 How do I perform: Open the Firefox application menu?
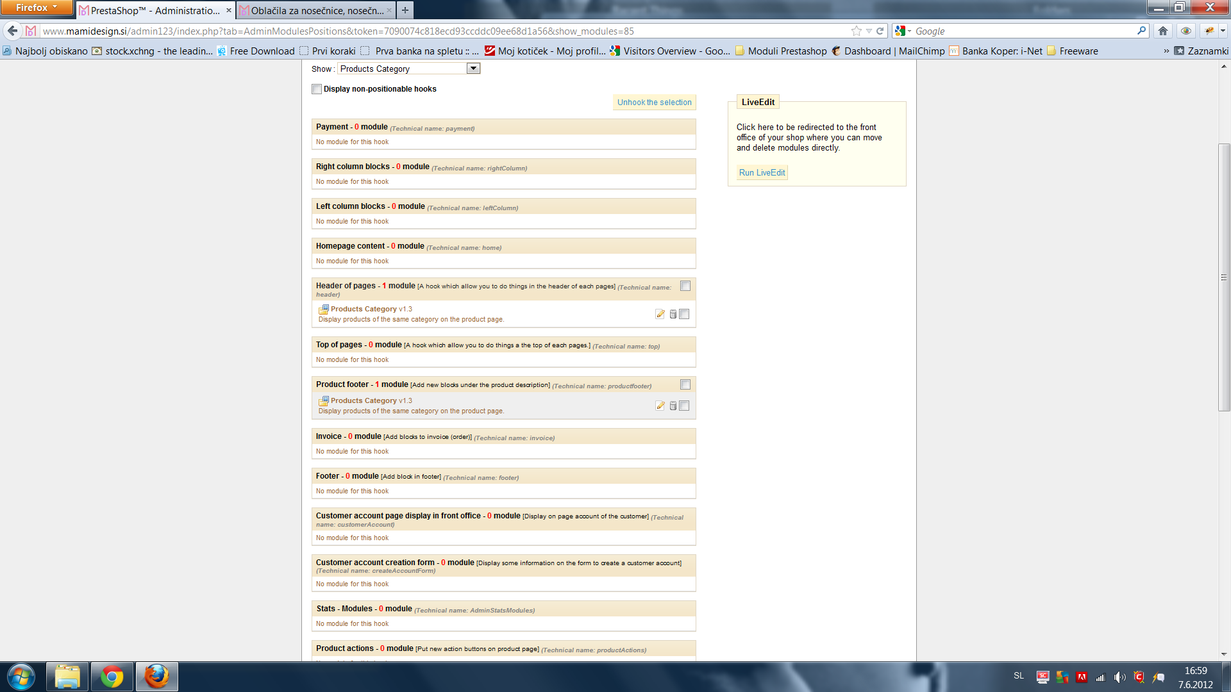tap(36, 8)
